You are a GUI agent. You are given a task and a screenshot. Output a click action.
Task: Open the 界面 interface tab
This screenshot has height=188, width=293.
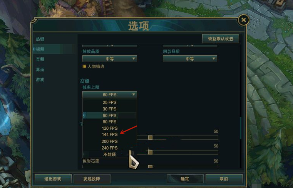point(40,69)
